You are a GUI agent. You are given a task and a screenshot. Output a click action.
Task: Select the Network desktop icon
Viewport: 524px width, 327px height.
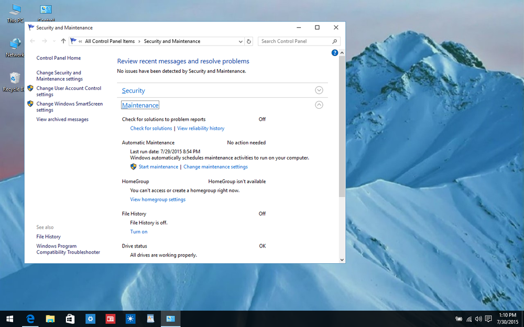point(15,48)
